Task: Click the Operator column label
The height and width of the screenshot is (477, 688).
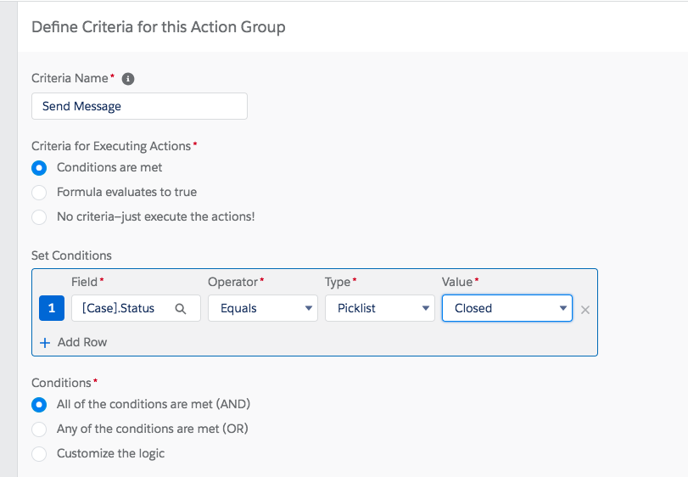Action: [x=233, y=282]
